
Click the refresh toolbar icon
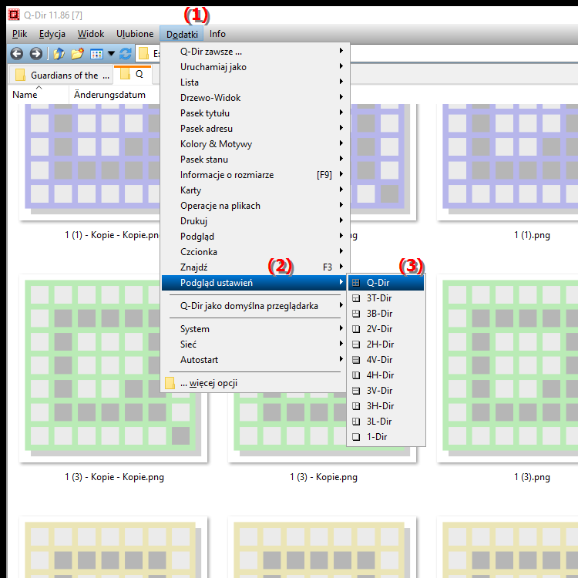point(126,54)
